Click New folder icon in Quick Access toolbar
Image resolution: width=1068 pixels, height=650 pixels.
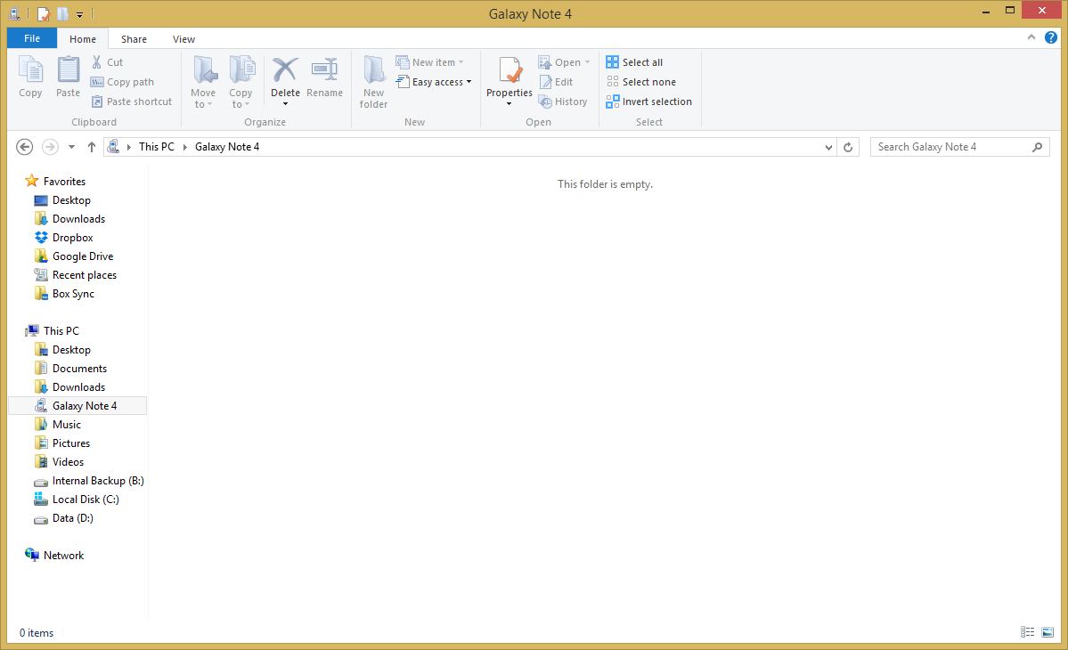click(62, 13)
